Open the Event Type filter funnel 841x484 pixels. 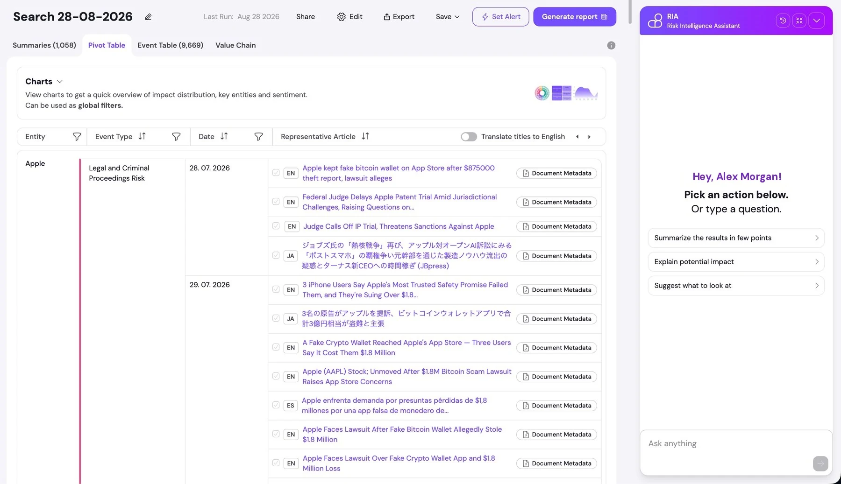176,137
